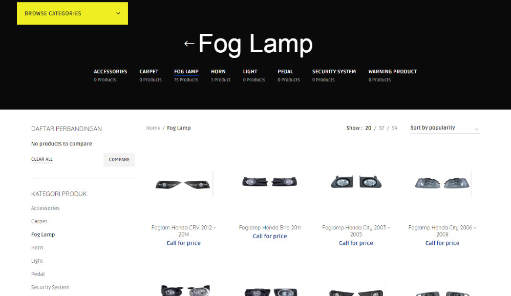The width and height of the screenshot is (511, 296).
Task: Go to Home breadcrumb link
Action: pyautogui.click(x=153, y=128)
